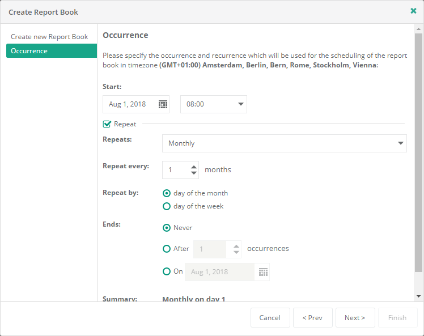Open the Start date calendar picker
This screenshot has width=424, height=336.
point(163,104)
